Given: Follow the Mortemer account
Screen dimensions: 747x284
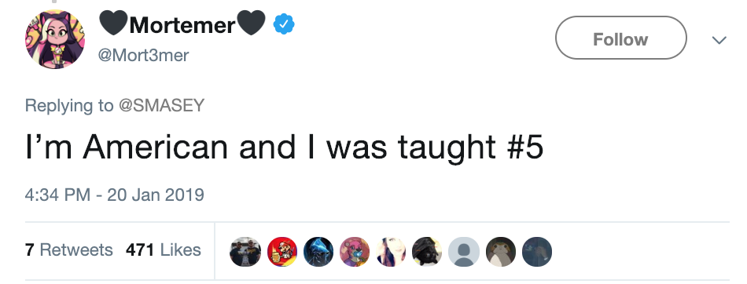Looking at the screenshot, I should (620, 38).
